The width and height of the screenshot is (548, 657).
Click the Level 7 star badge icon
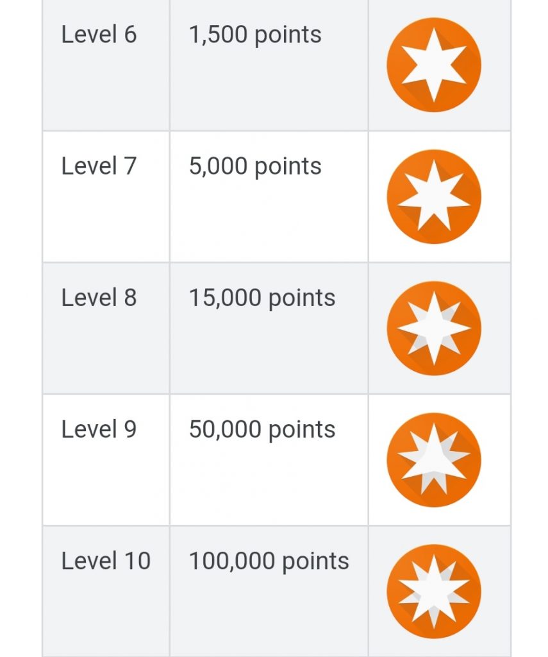434,196
